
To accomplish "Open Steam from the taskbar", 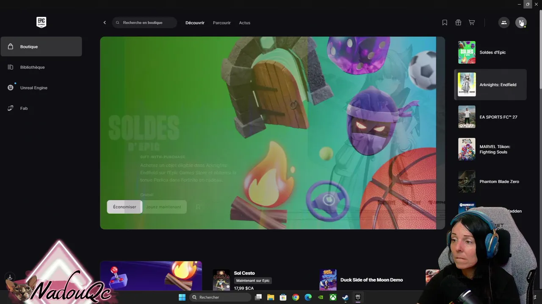I will click(x=346, y=297).
